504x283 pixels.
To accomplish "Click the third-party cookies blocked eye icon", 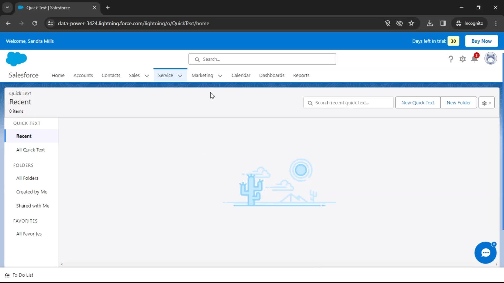I will (400, 23).
